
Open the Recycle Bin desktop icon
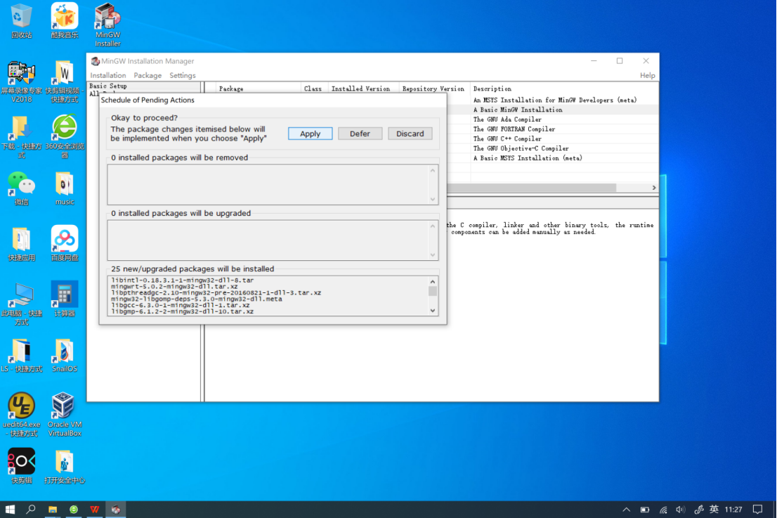coord(21,21)
